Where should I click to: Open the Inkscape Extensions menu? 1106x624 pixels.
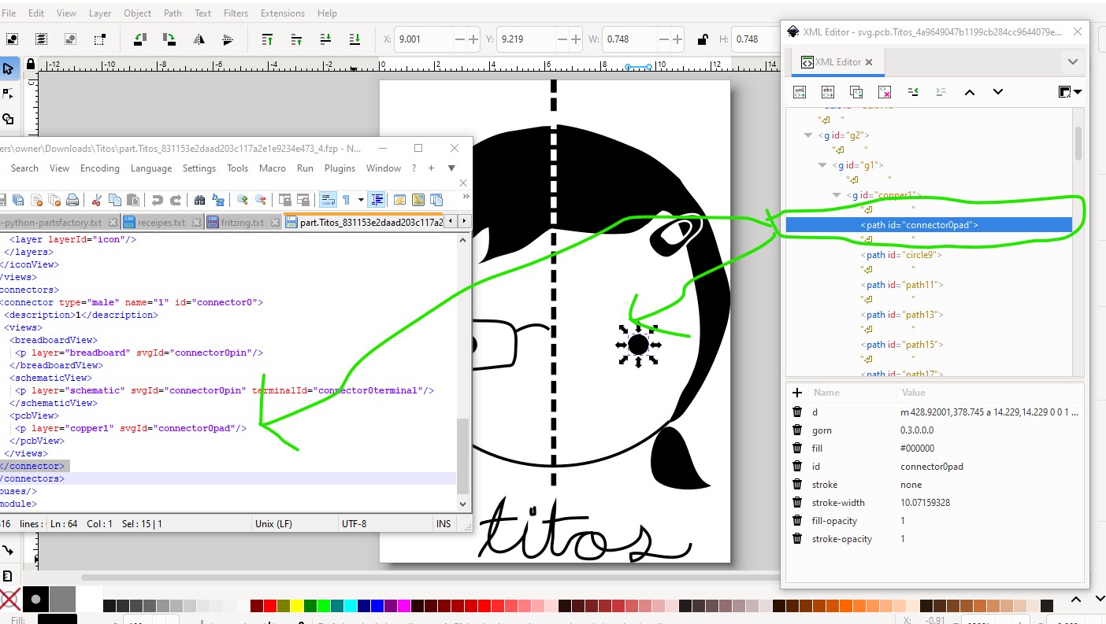click(282, 13)
